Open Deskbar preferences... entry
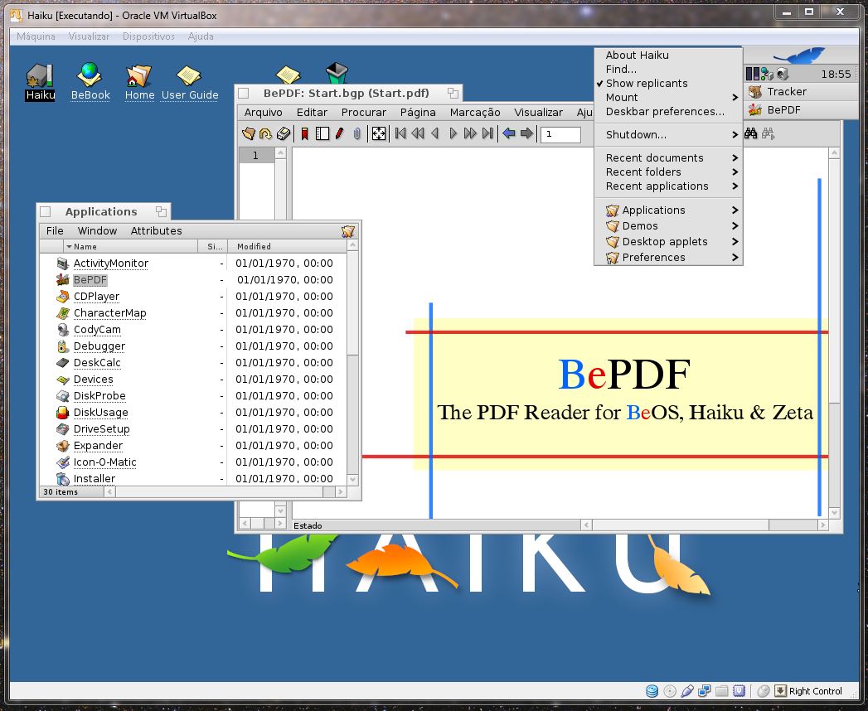 pyautogui.click(x=668, y=112)
